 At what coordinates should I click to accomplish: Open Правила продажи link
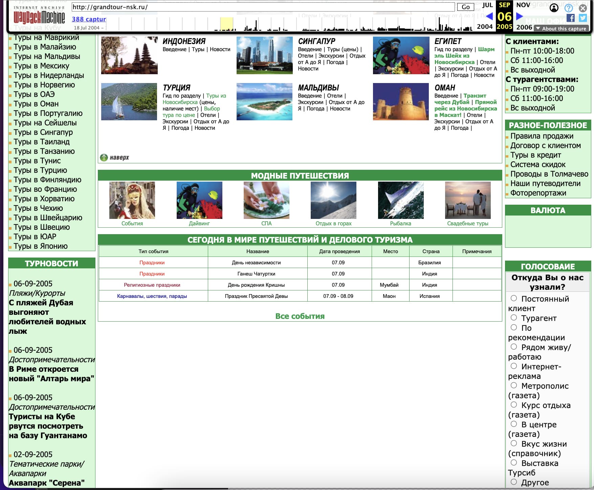coord(542,136)
